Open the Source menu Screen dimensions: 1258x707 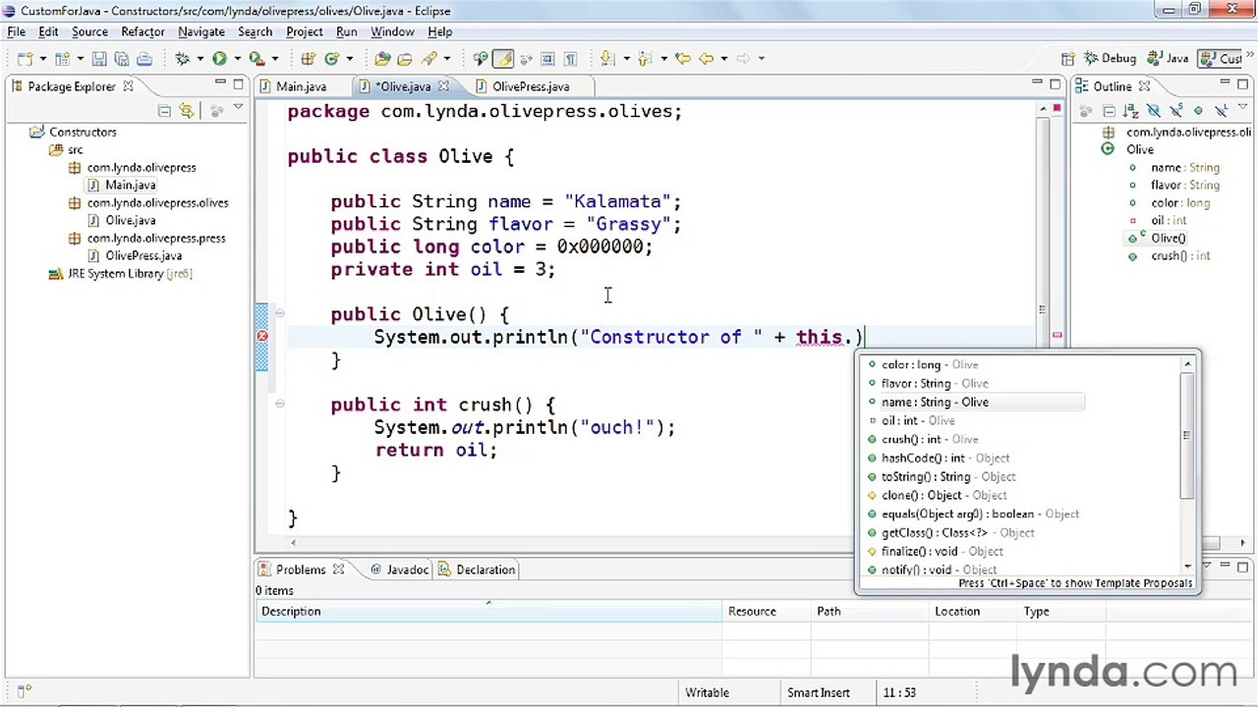pyautogui.click(x=89, y=31)
